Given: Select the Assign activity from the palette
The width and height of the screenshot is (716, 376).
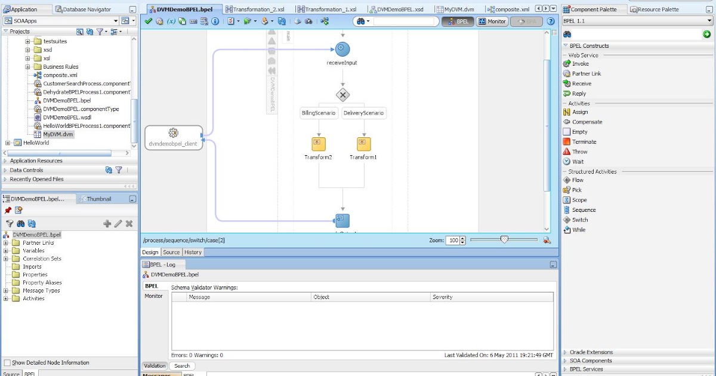Looking at the screenshot, I should coord(578,112).
